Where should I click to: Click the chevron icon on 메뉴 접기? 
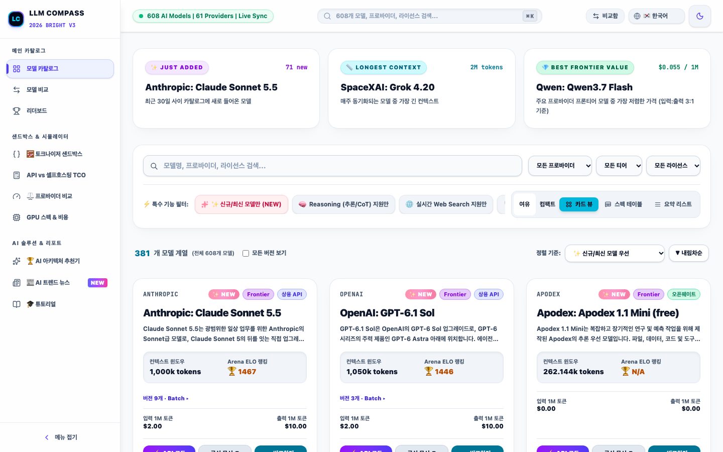coord(47,437)
